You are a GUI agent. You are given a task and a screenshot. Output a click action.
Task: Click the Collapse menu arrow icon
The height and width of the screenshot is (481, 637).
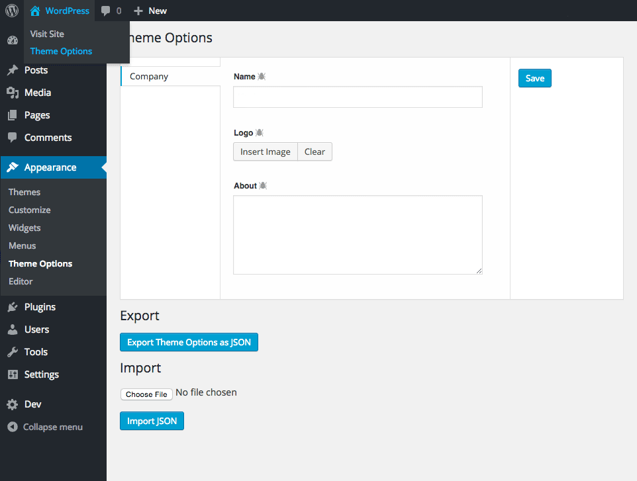13,427
